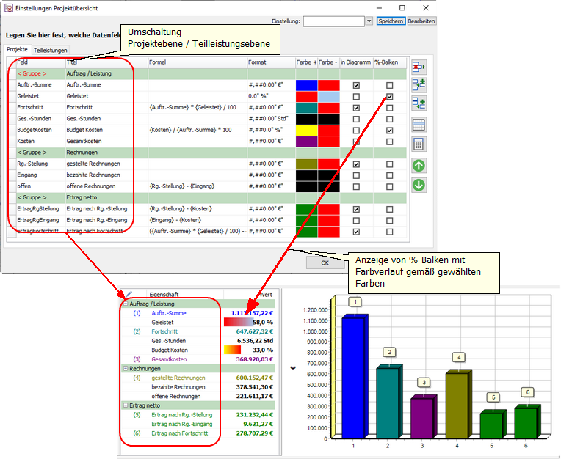Move row up with green arrow
Image resolution: width=561 pixels, height=459 pixels.
pos(419,166)
